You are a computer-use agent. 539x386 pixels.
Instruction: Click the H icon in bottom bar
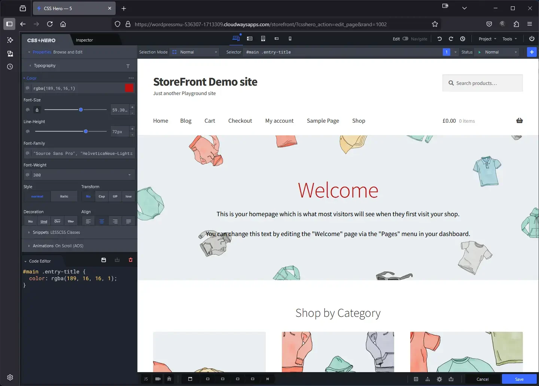tap(268, 379)
